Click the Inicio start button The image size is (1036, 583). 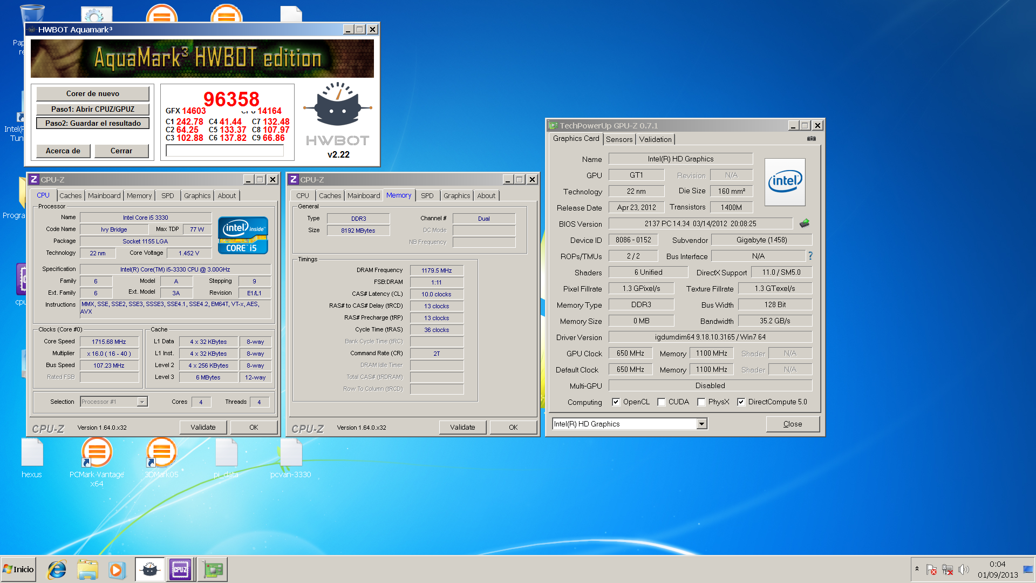point(18,570)
